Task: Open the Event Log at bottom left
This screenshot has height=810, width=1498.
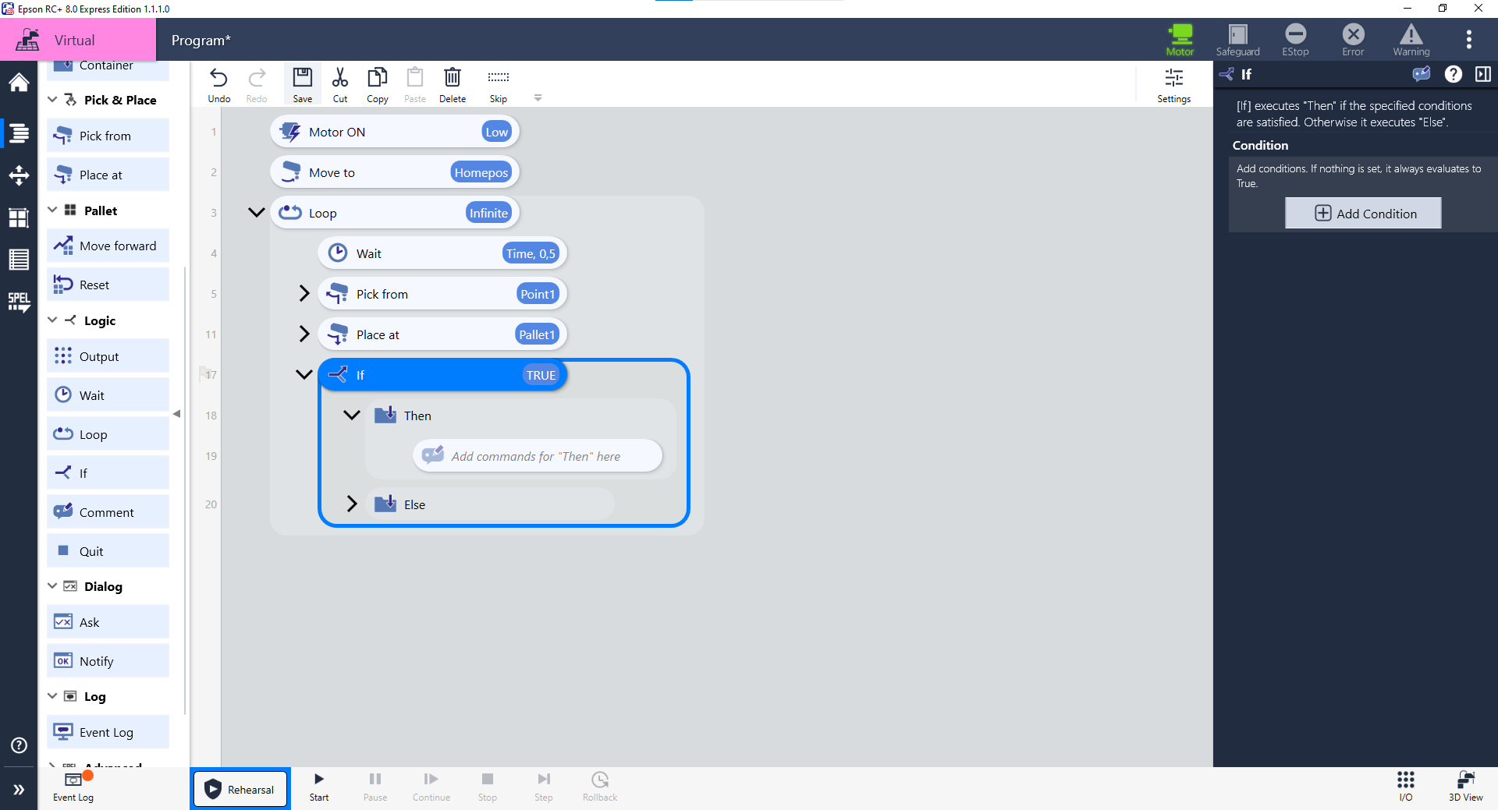Action: (x=73, y=787)
